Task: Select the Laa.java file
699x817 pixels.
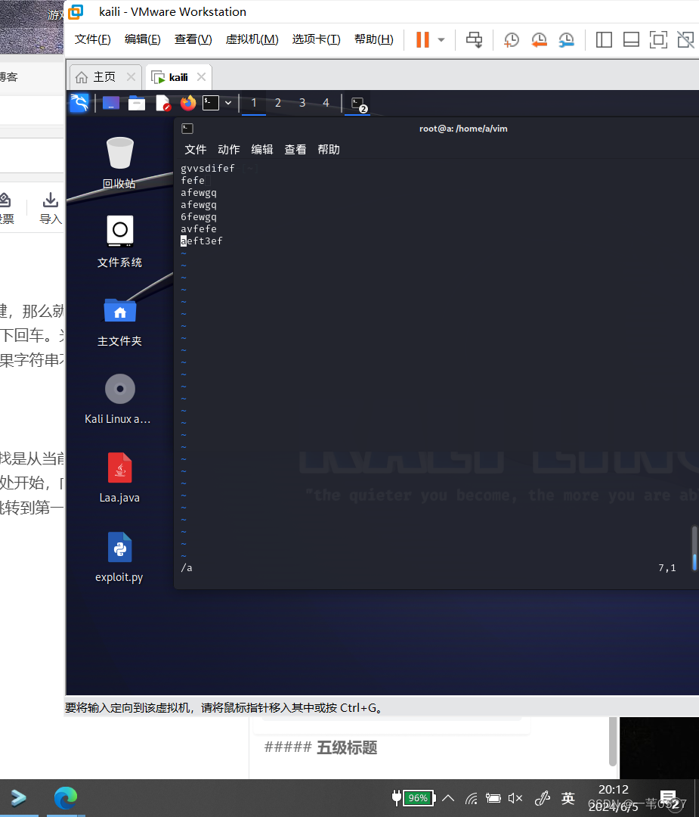Action: (119, 478)
